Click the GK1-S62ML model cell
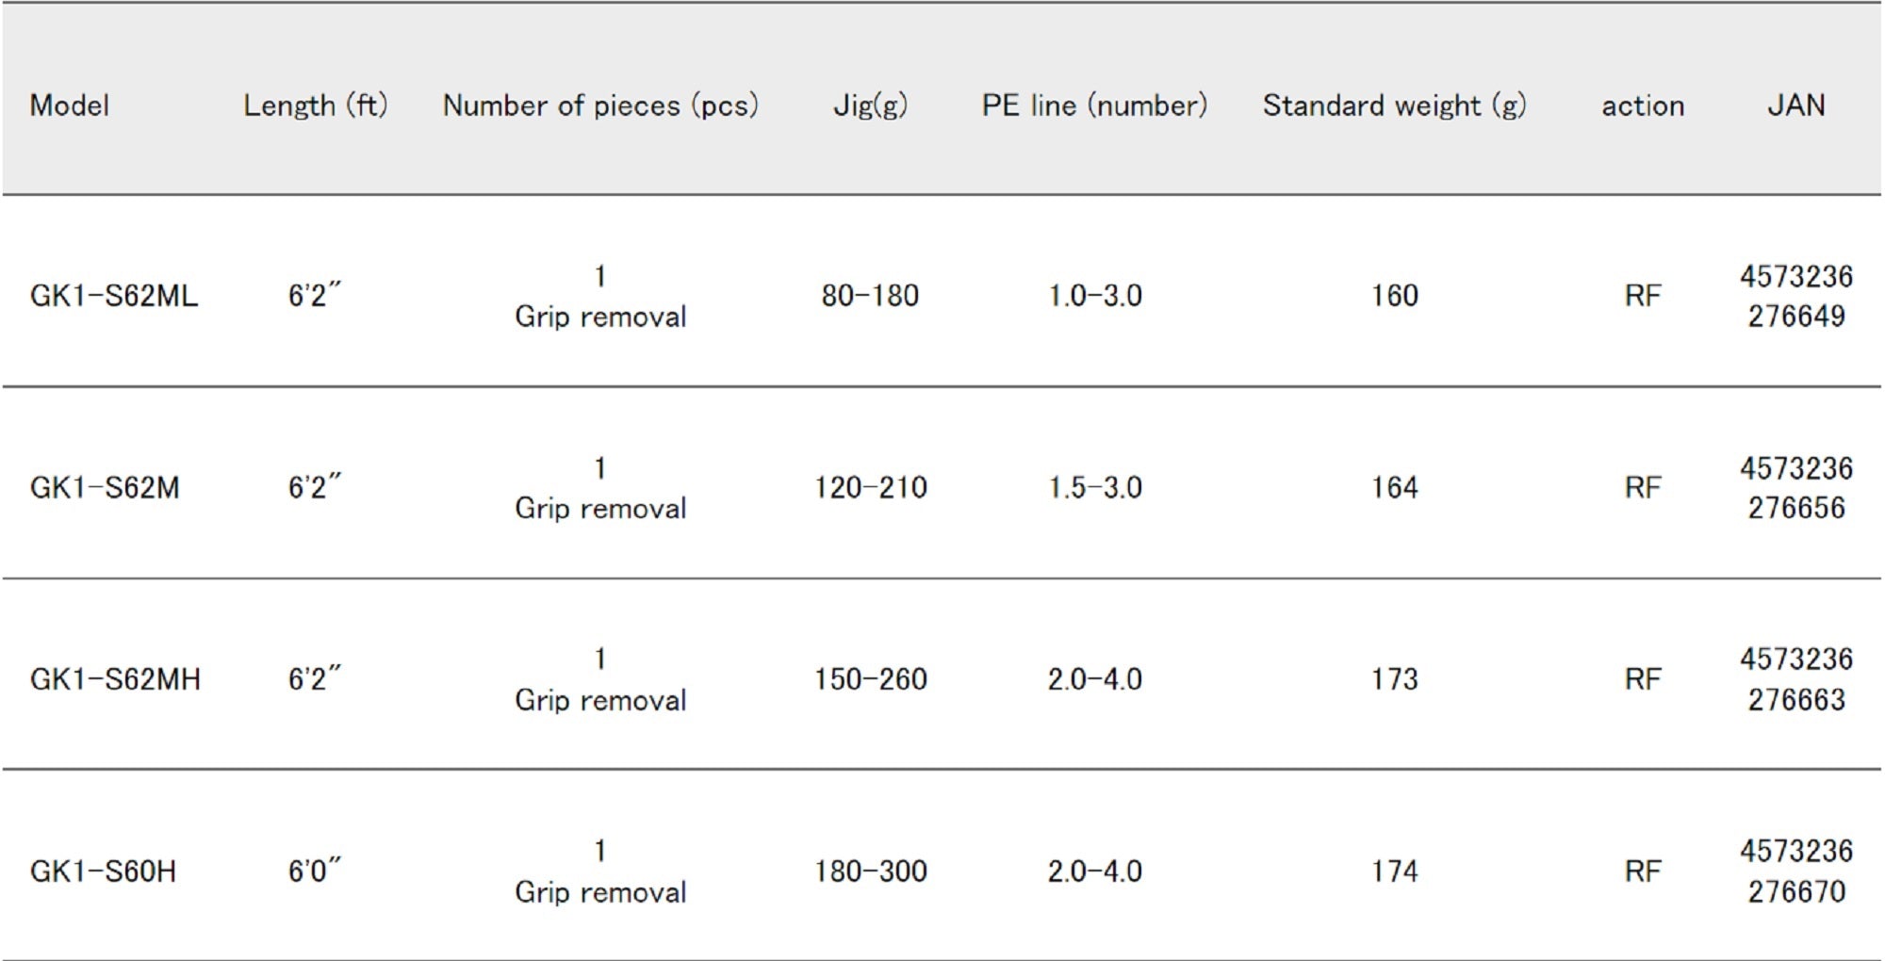The height and width of the screenshot is (961, 1885). coord(114,296)
